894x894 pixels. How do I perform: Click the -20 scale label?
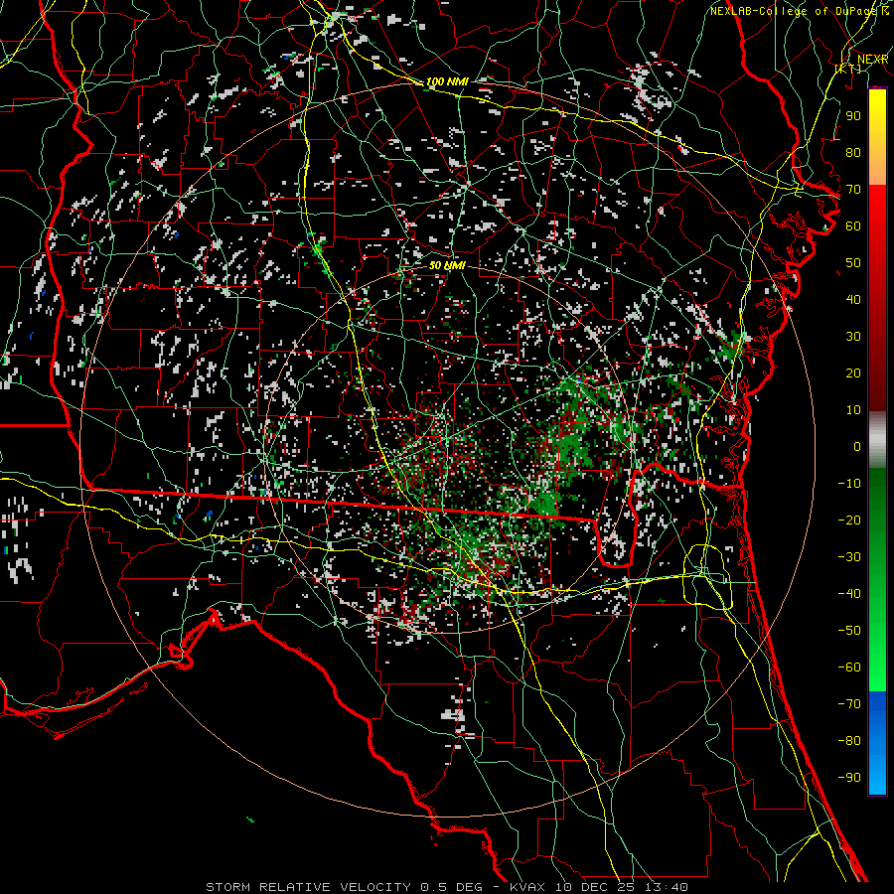(x=849, y=520)
